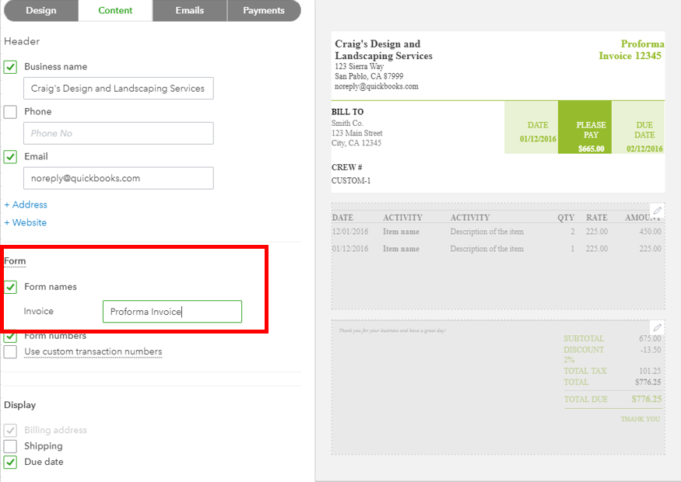Select the Content tab
The image size is (681, 482).
coord(115,11)
